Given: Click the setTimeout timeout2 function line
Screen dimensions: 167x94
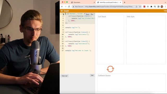Looking at the screenshot, I should coord(77,41).
